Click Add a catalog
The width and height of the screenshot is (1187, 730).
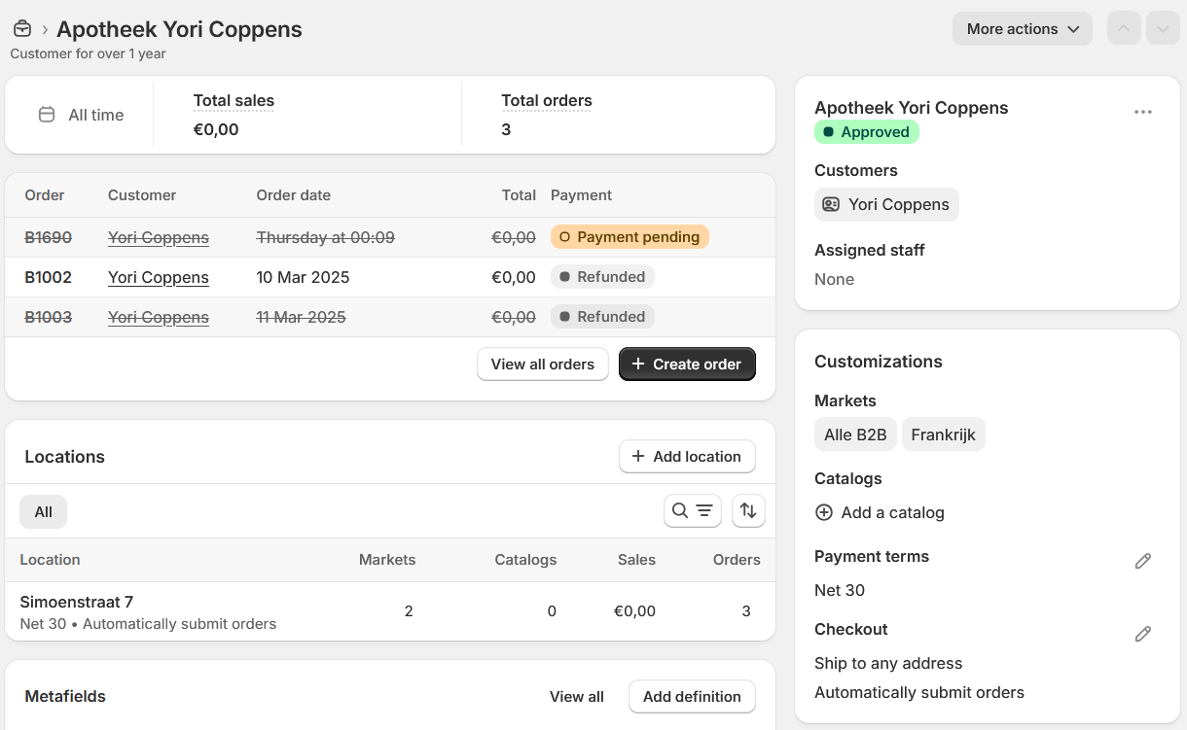pyautogui.click(x=880, y=512)
